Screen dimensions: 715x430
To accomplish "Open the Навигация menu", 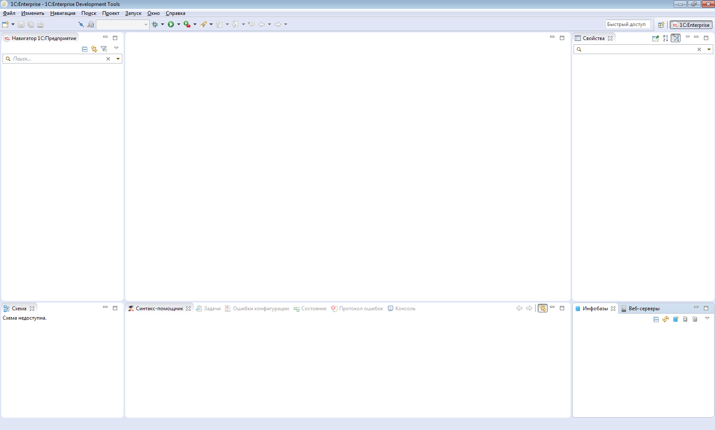I will [x=63, y=13].
